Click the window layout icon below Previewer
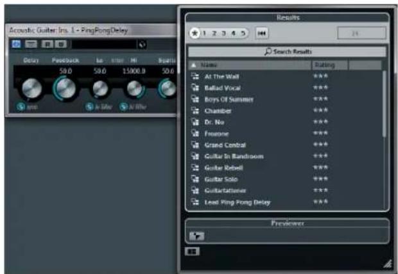Screen dimensions: 398x274 point(192,252)
